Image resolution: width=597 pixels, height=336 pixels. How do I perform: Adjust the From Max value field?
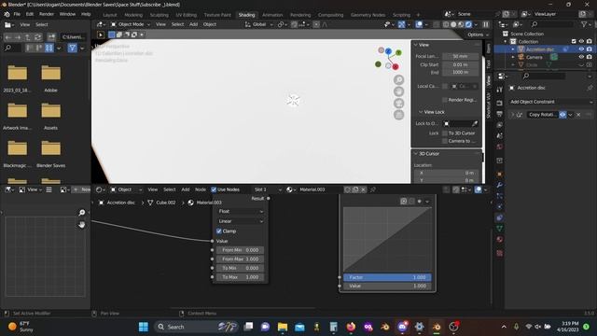point(241,259)
